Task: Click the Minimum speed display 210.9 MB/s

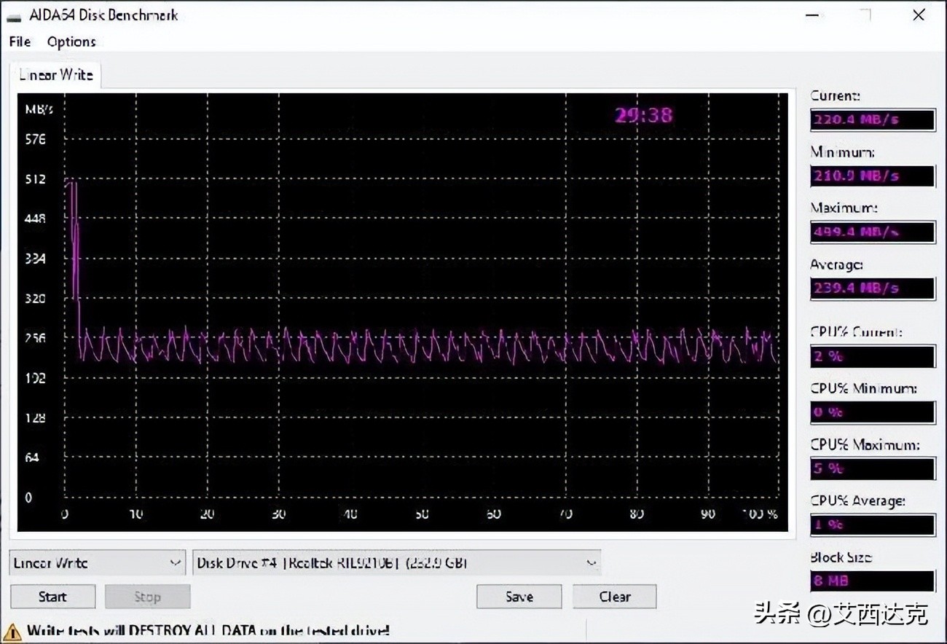Action: pyautogui.click(x=872, y=176)
